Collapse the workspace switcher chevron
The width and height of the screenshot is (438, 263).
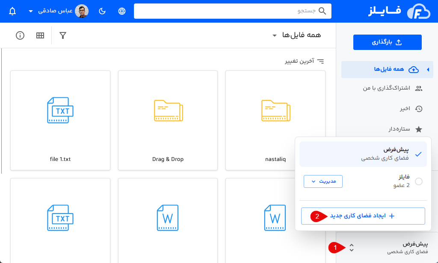(x=352, y=247)
